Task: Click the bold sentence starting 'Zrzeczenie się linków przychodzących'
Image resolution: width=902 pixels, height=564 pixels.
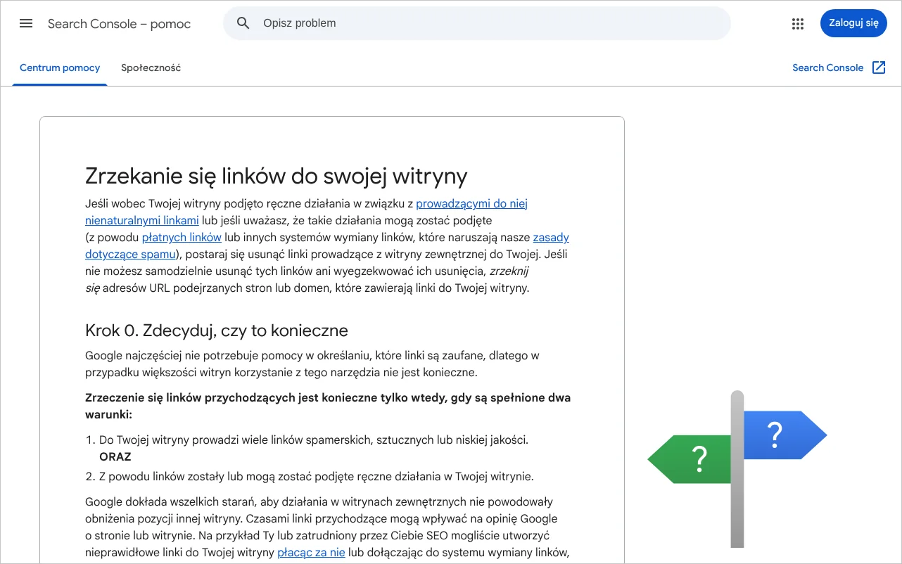Action: pos(328,406)
